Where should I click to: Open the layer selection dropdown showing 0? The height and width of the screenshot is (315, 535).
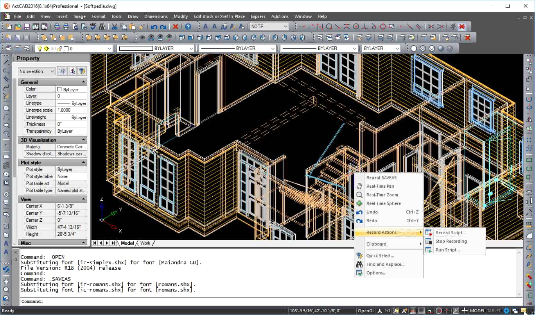109,48
